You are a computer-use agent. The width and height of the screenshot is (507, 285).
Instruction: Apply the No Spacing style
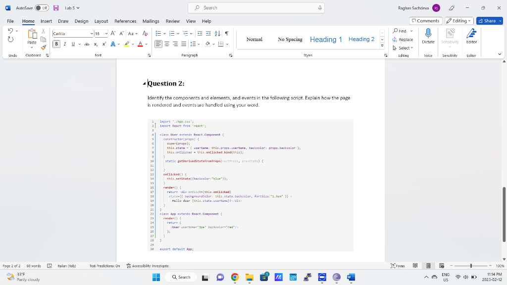coord(290,40)
